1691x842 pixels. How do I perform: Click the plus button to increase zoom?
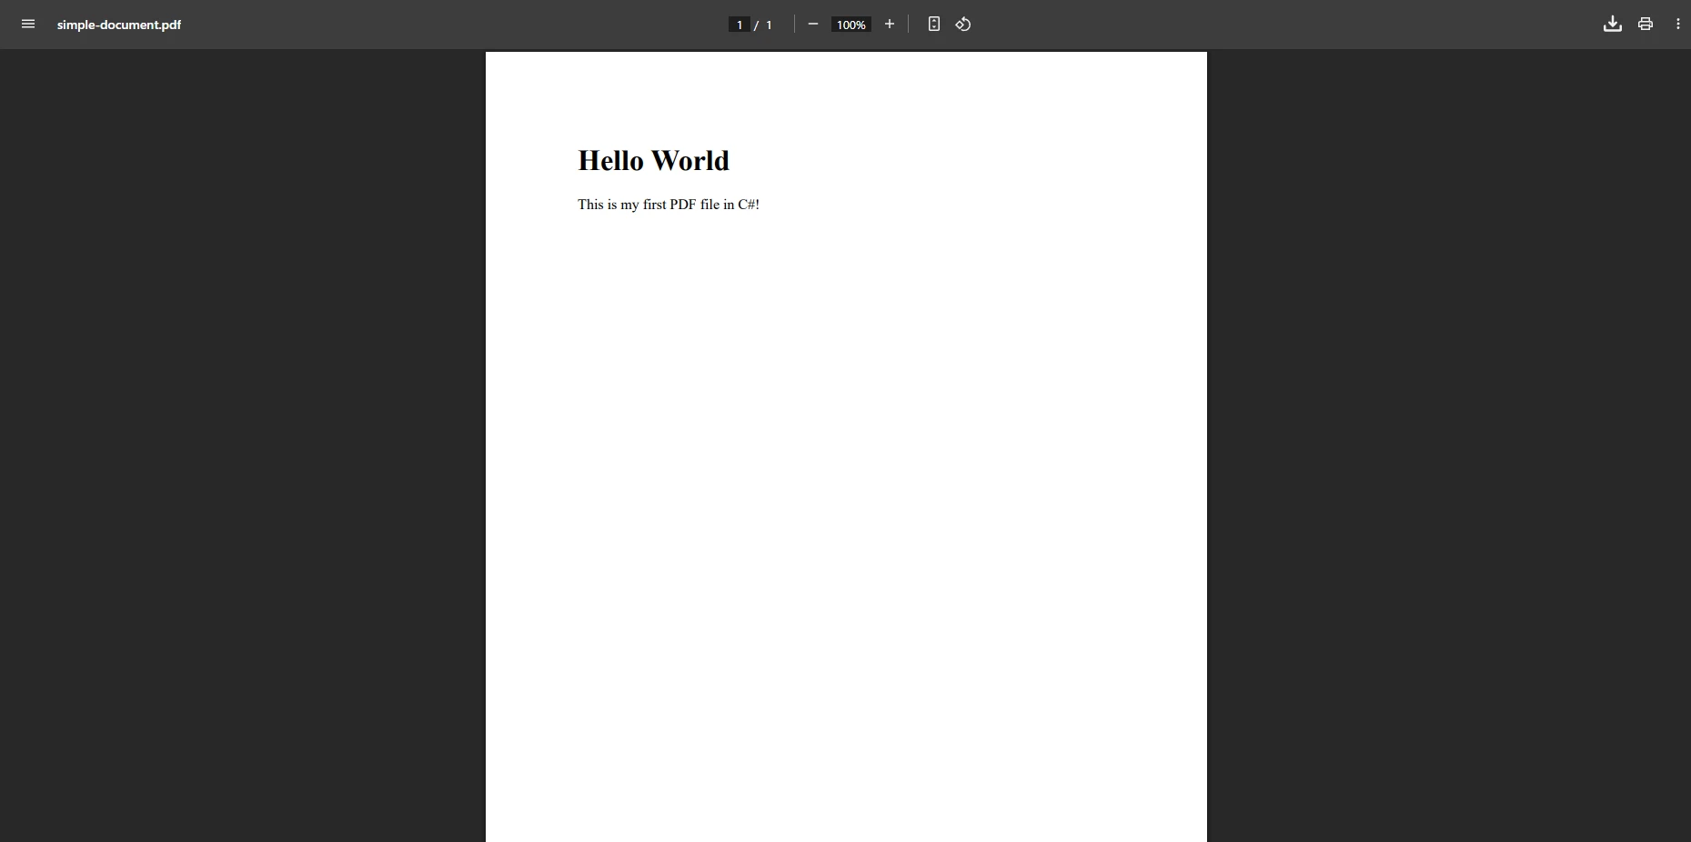tap(890, 25)
